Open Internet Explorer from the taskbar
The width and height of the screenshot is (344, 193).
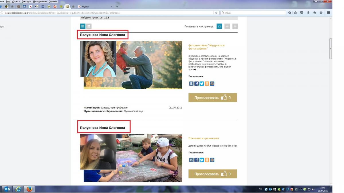pos(19,189)
